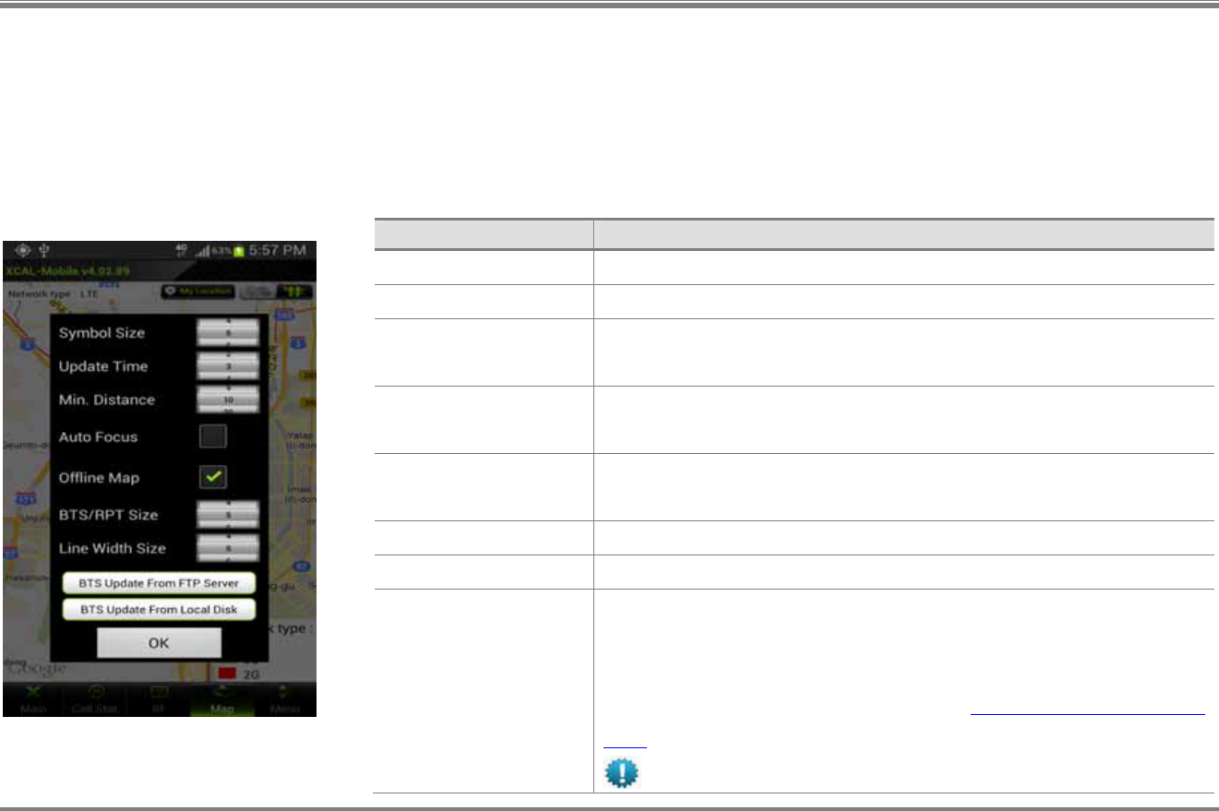
Task: Tap the Update Time number picker
Action: point(229,366)
